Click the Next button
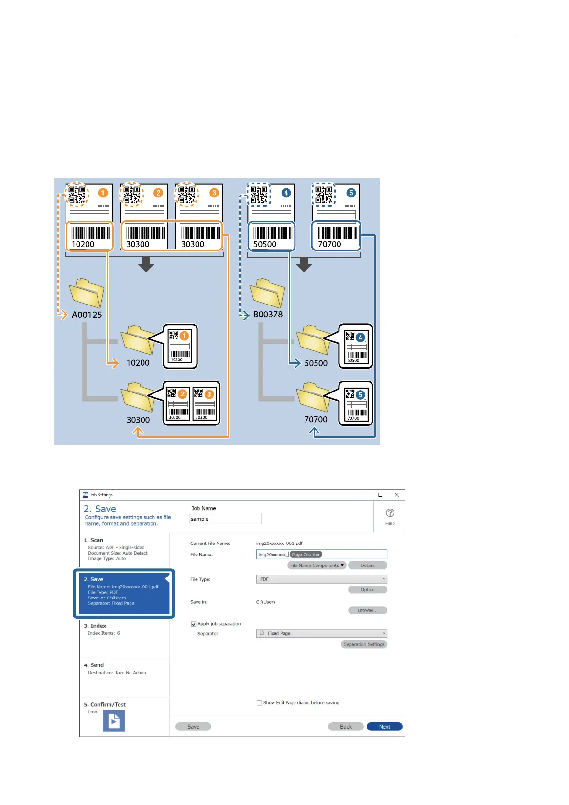 click(x=384, y=726)
